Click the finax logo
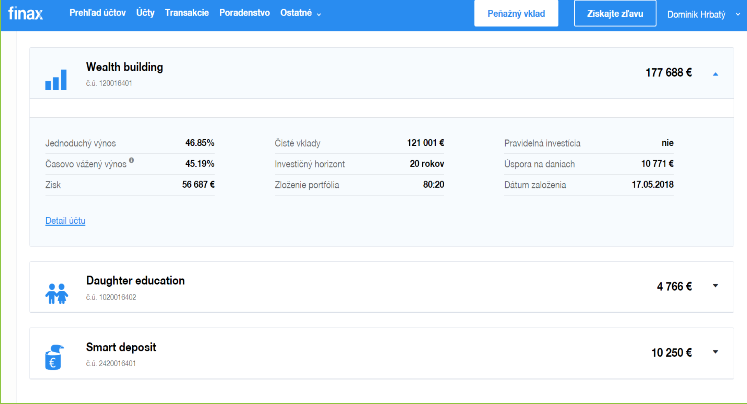This screenshot has width=747, height=404. coord(26,14)
